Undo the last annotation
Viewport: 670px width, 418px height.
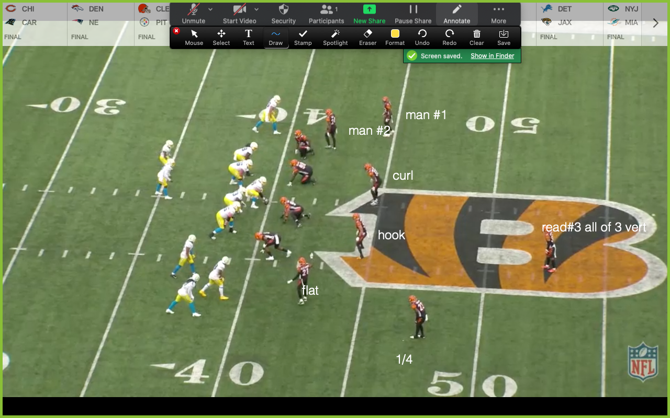422,37
